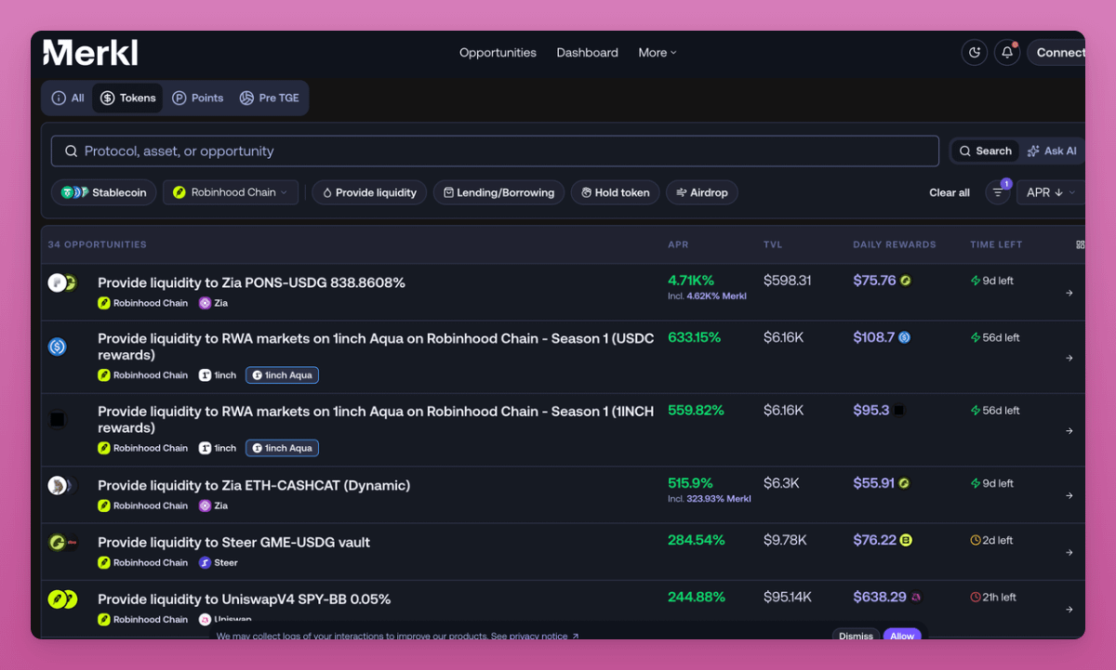Focus the protocol, asset, or opportunity search field
1116x670 pixels.
[495, 151]
